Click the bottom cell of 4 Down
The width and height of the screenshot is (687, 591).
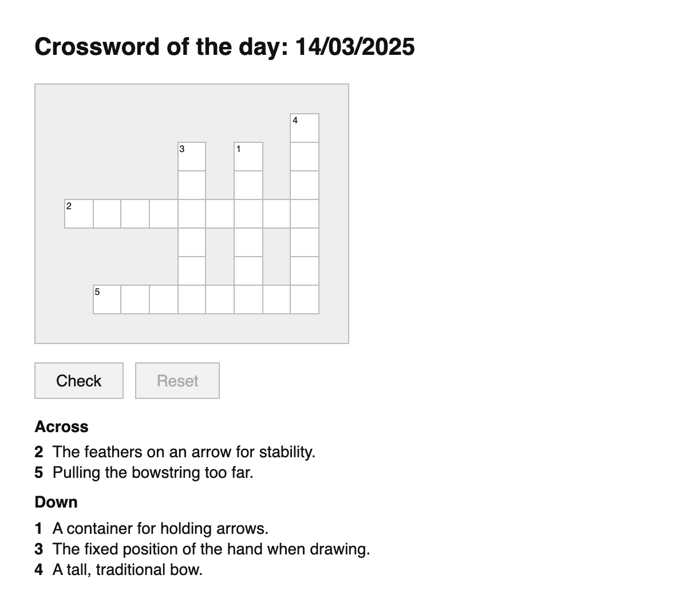305,299
